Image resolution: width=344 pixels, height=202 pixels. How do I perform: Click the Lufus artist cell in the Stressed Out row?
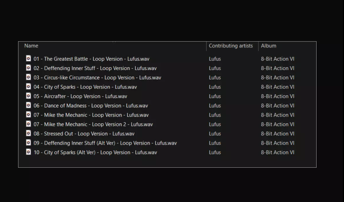215,134
